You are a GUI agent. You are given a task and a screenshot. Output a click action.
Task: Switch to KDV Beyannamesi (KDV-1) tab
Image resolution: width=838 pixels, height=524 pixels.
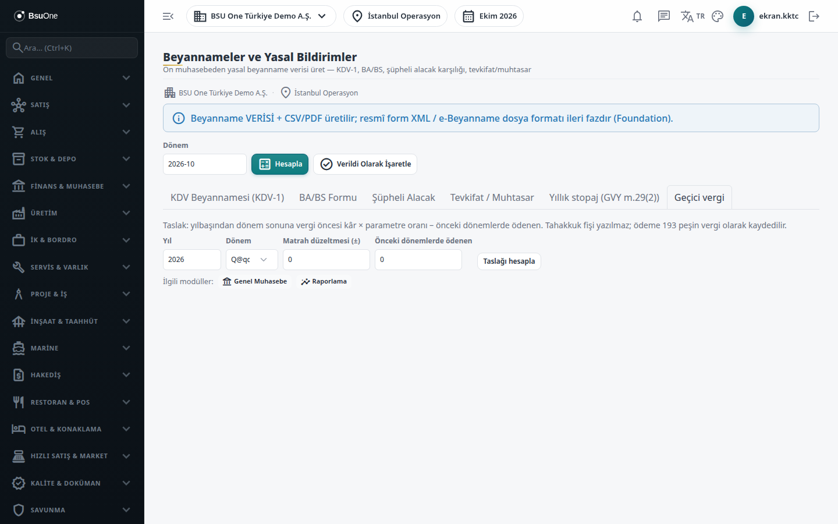click(x=228, y=197)
